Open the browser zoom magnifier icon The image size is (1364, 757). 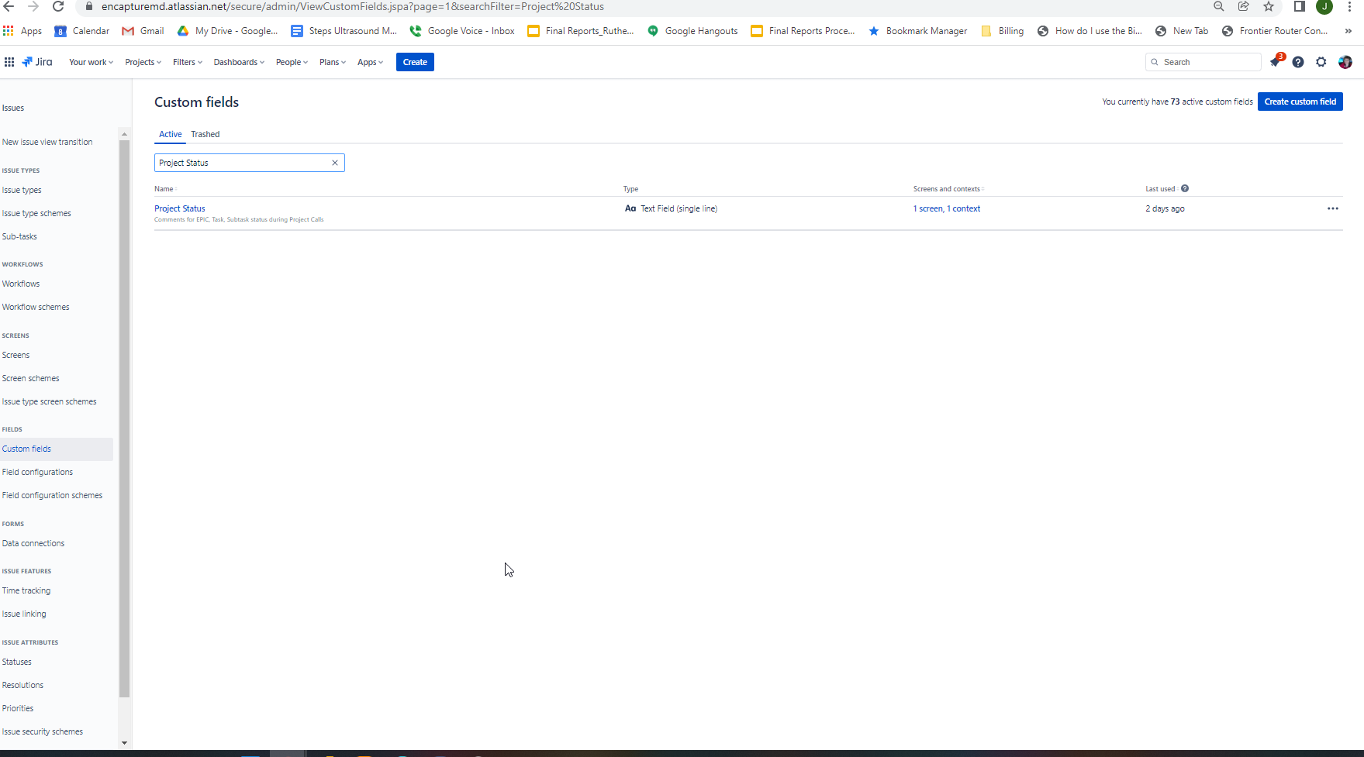1219,6
